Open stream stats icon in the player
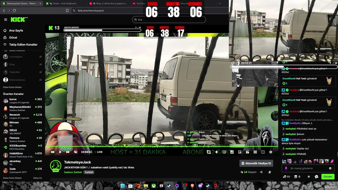 [x=232, y=152]
